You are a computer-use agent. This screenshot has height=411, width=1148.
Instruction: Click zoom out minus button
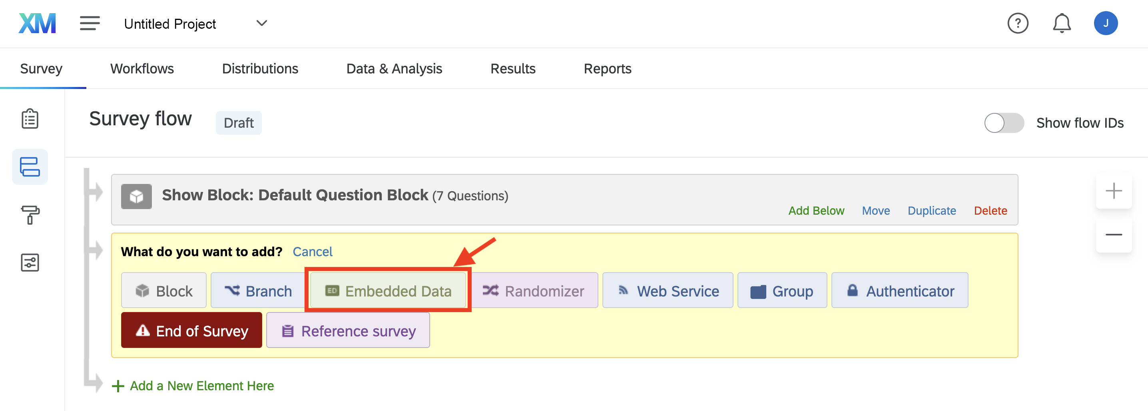click(x=1114, y=234)
